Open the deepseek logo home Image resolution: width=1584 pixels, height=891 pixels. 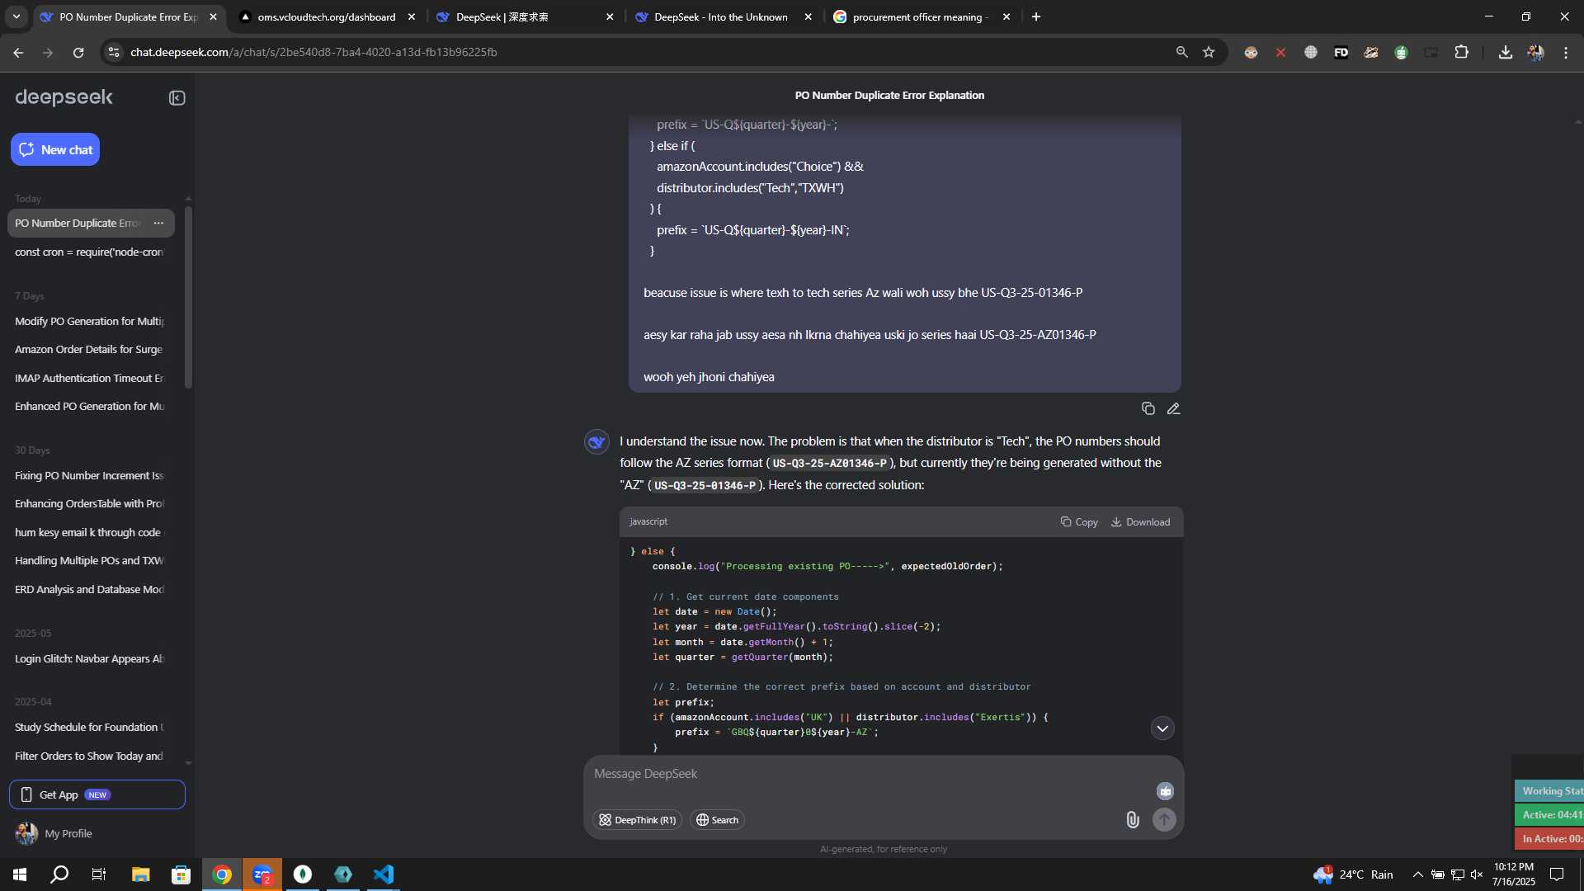coord(64,97)
